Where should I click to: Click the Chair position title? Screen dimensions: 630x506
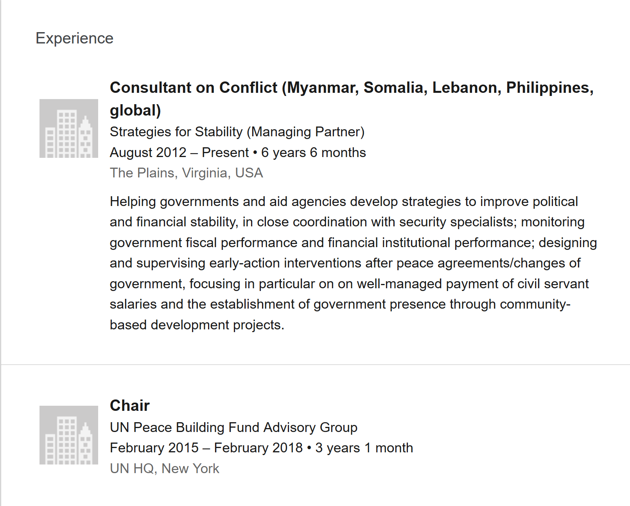[x=130, y=405]
